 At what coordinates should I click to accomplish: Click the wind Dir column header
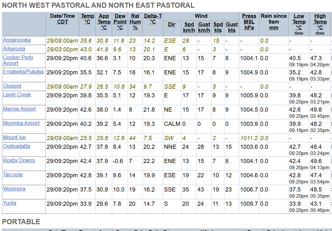tap(172, 25)
